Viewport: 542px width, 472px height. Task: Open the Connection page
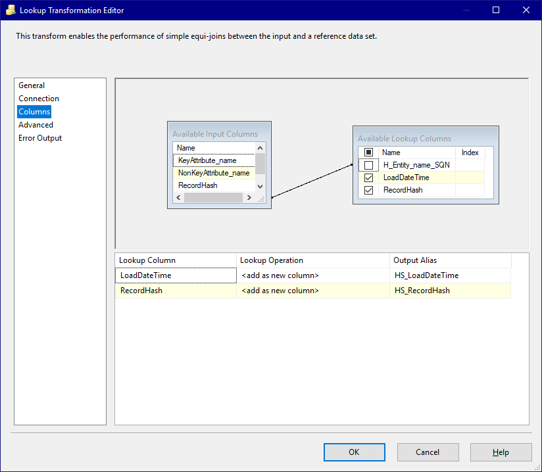click(39, 99)
